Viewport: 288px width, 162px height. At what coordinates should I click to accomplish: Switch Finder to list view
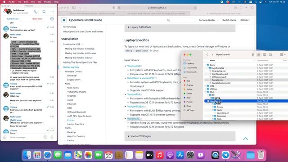click(259, 54)
